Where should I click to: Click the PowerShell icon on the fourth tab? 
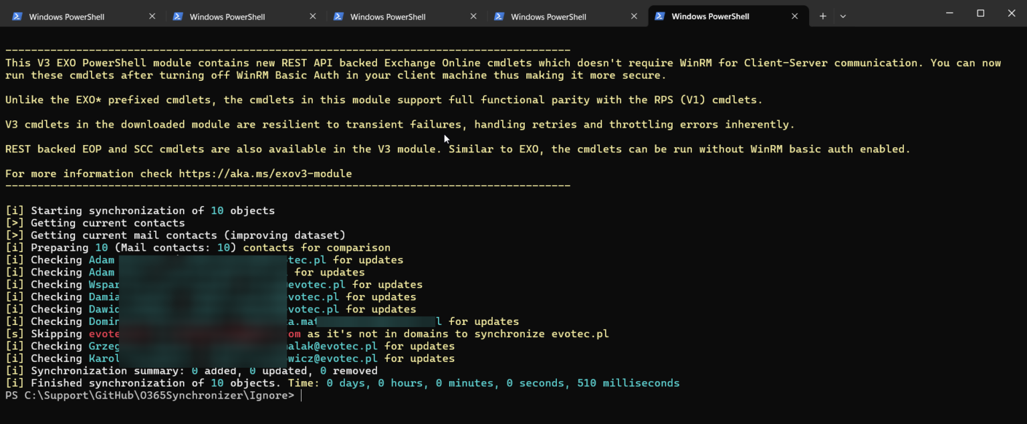click(499, 16)
